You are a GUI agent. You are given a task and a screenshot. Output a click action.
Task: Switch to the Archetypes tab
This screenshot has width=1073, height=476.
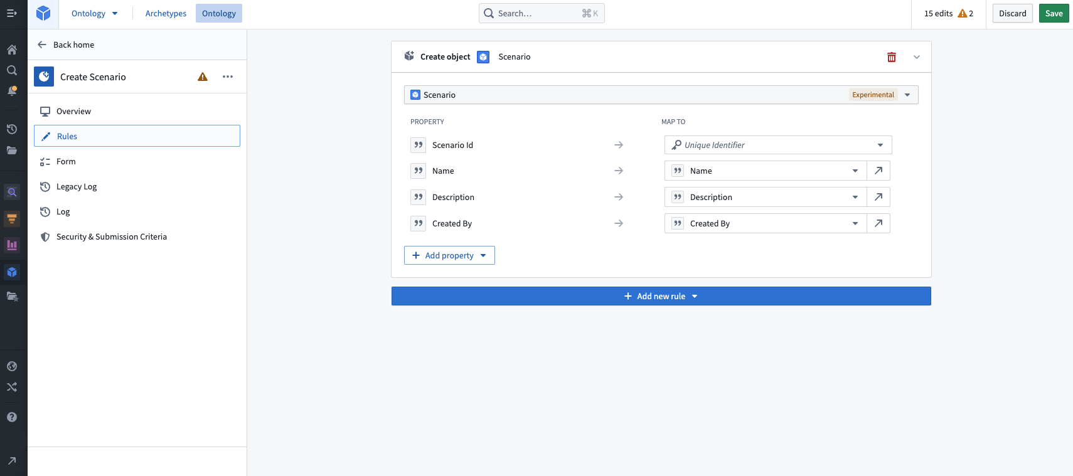(166, 13)
